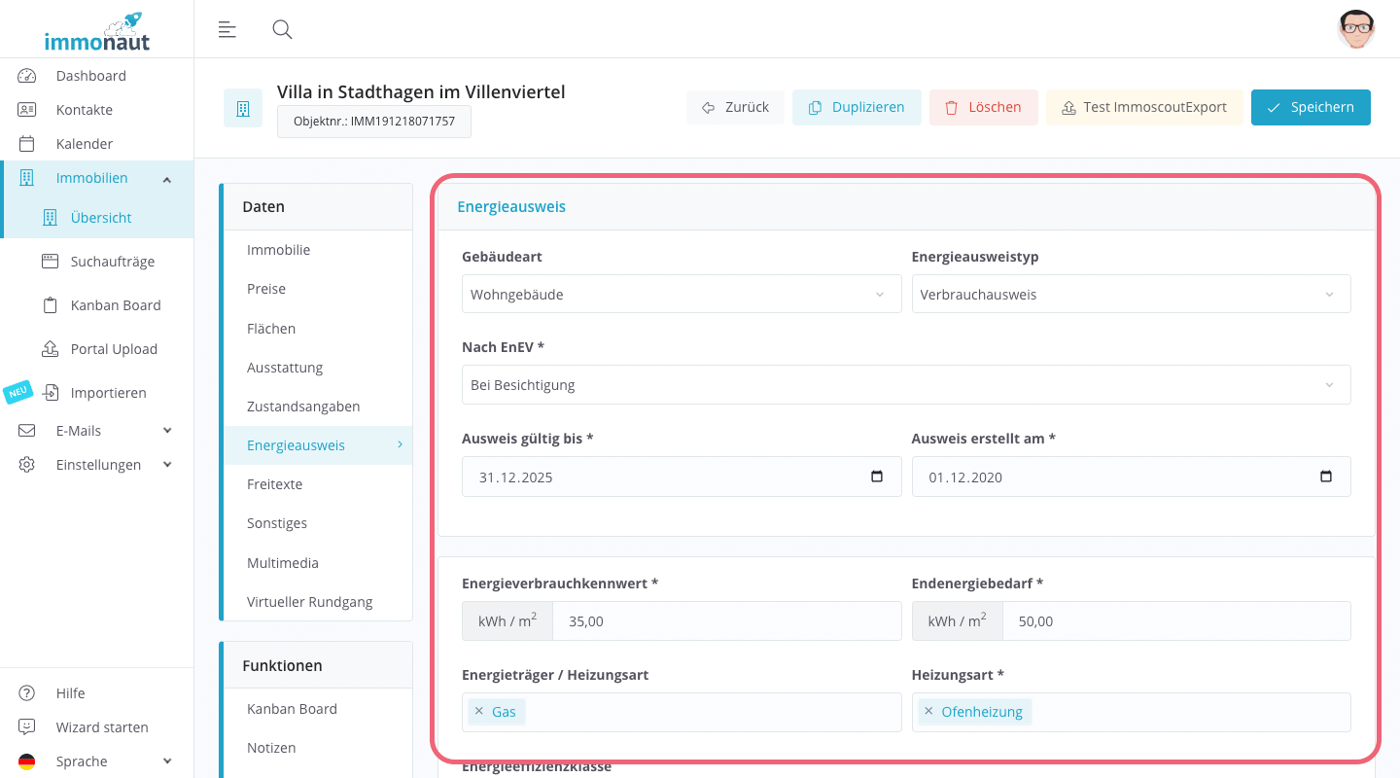
Task: Click the Objektnr. IMM191218071757 badge
Action: click(374, 122)
